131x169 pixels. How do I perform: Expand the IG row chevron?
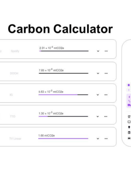point(98,95)
